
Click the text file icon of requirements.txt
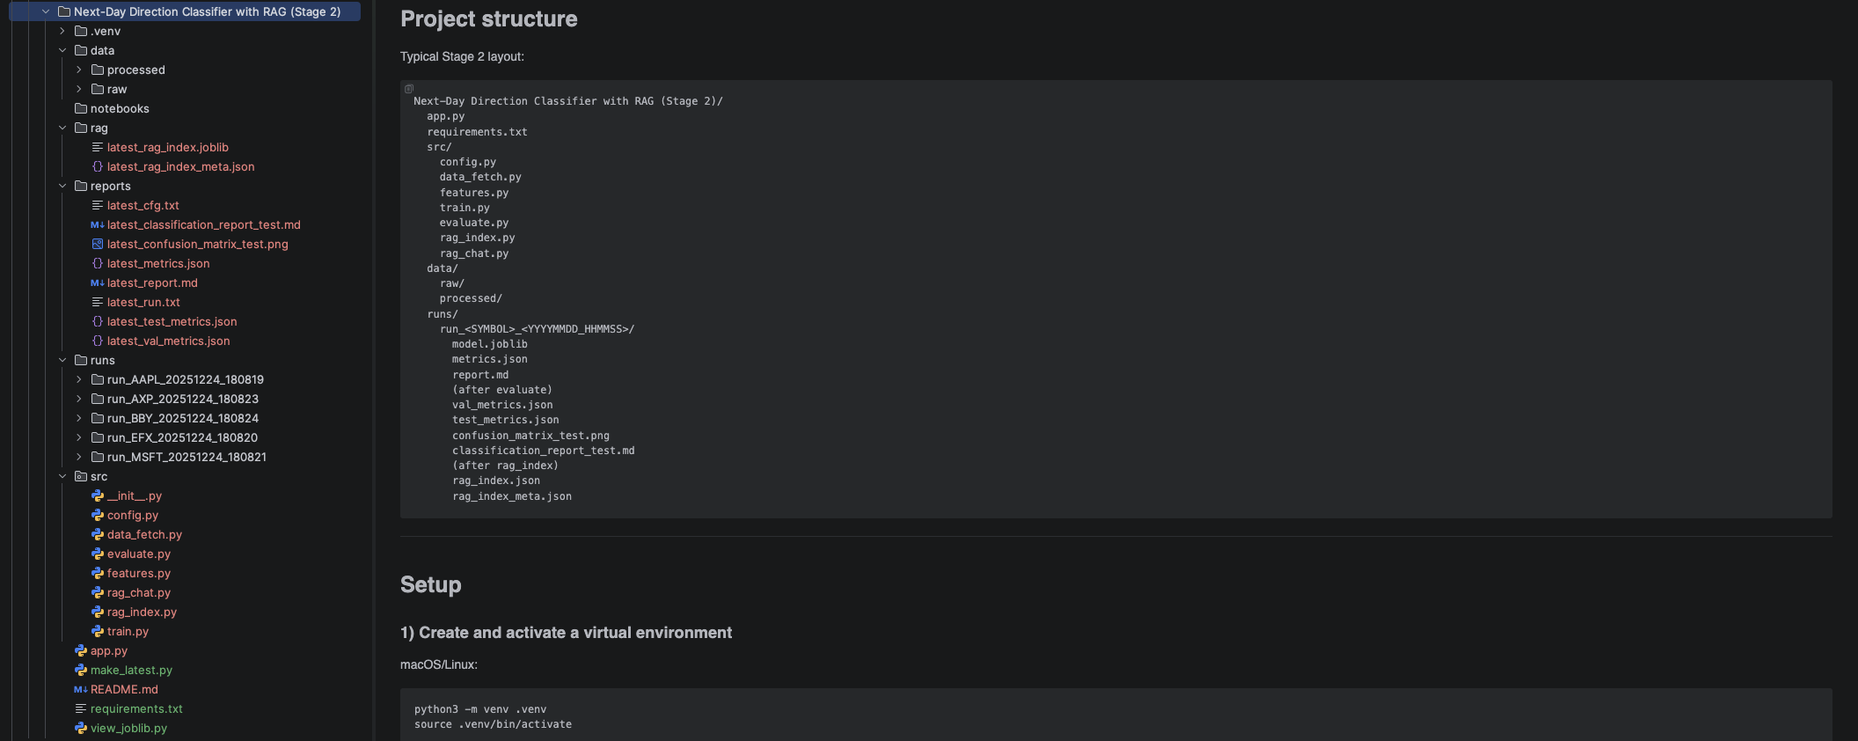81,709
